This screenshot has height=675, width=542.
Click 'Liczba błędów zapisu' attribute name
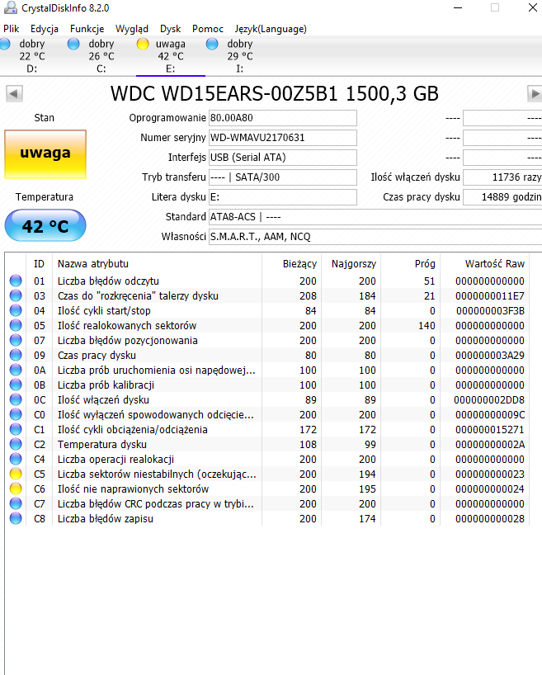106,518
